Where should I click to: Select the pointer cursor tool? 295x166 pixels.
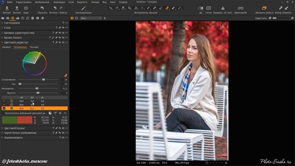coord(111,8)
